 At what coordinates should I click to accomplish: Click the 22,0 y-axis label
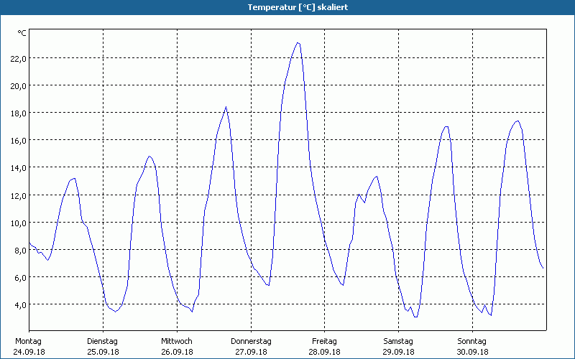[x=19, y=58]
